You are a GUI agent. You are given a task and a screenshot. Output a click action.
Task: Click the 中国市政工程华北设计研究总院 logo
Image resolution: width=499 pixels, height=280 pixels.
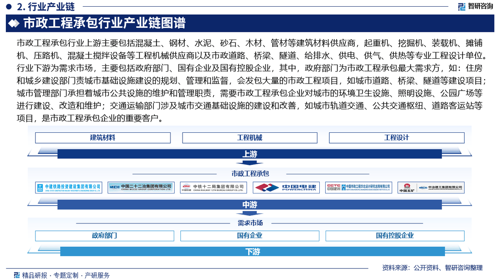click(x=358, y=188)
